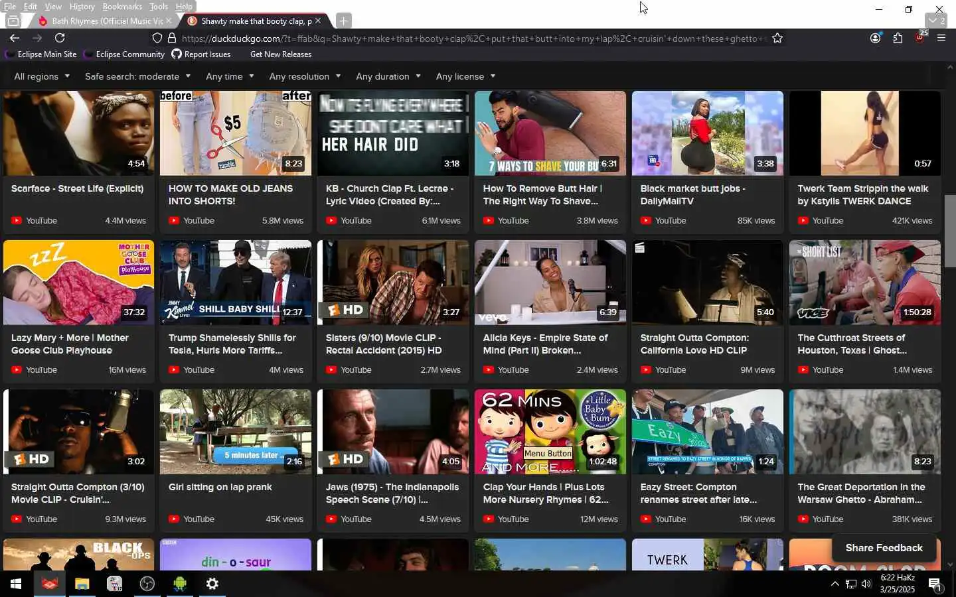This screenshot has width=956, height=597.
Task: Open the All regions dropdown
Action: [42, 76]
